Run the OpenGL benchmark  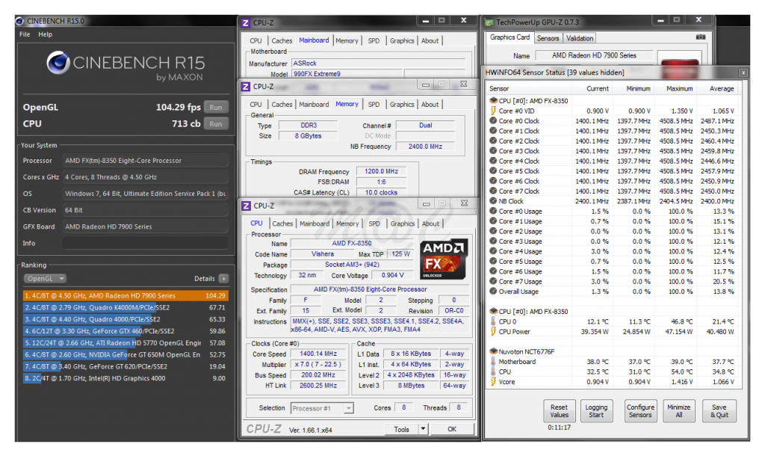coord(216,108)
